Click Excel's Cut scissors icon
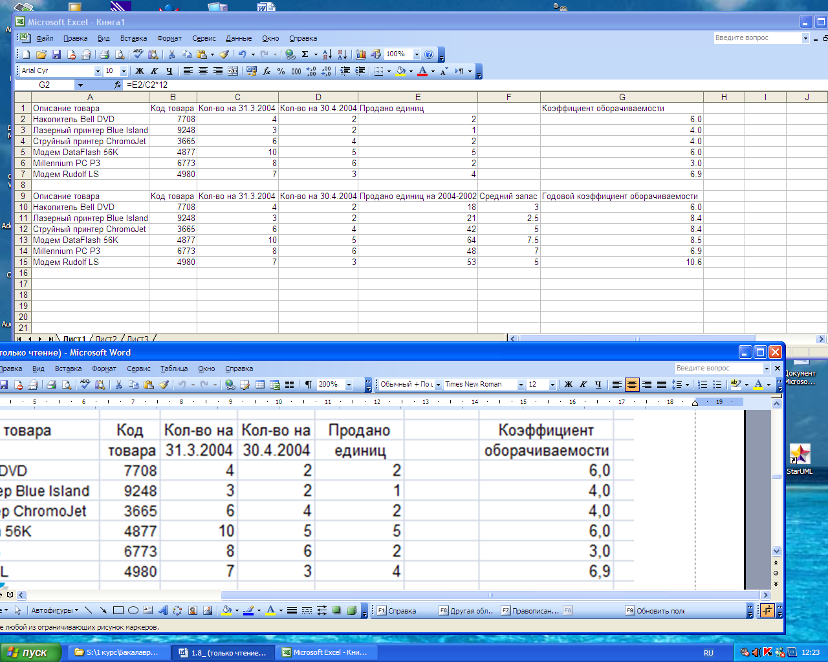 [171, 54]
